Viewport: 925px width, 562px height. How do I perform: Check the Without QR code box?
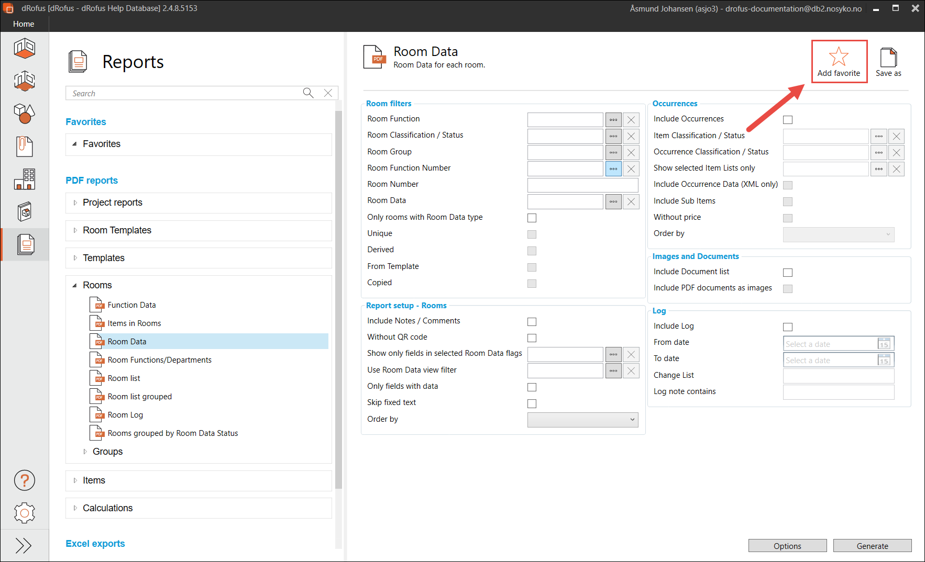point(532,338)
